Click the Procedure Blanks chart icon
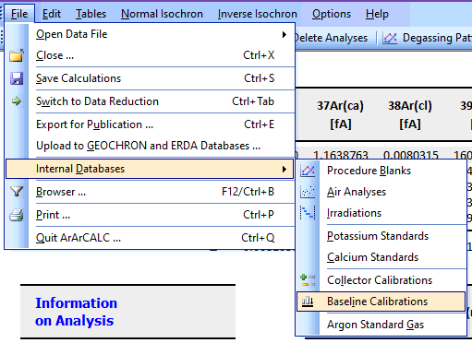The height and width of the screenshot is (343, 472). click(x=308, y=171)
